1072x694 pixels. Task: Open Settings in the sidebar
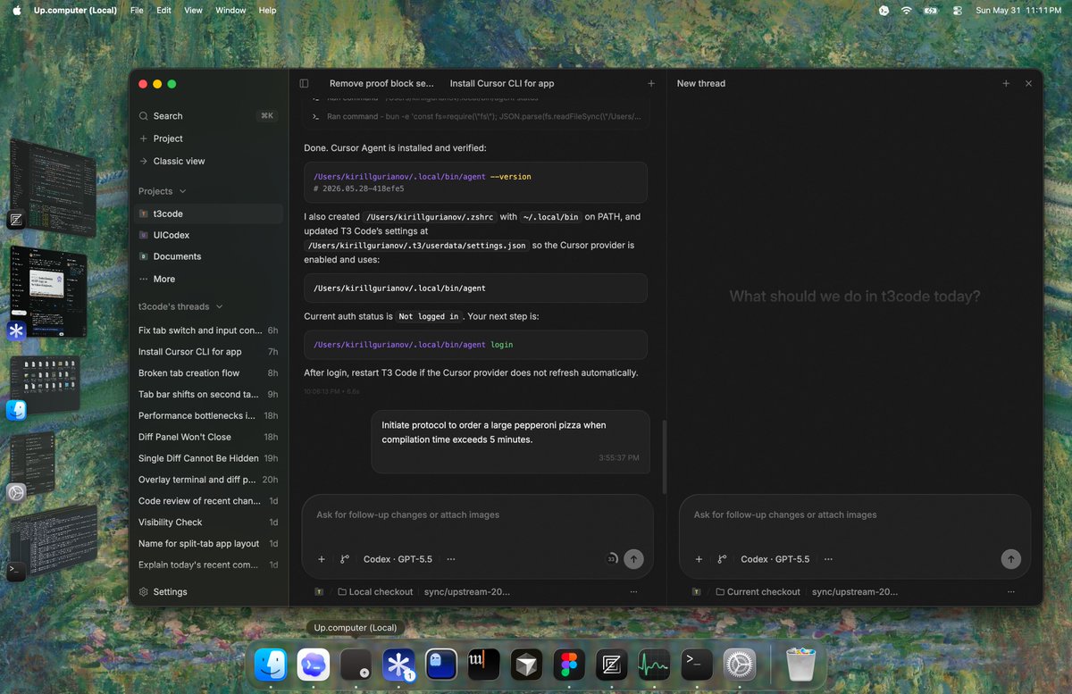[x=163, y=592]
